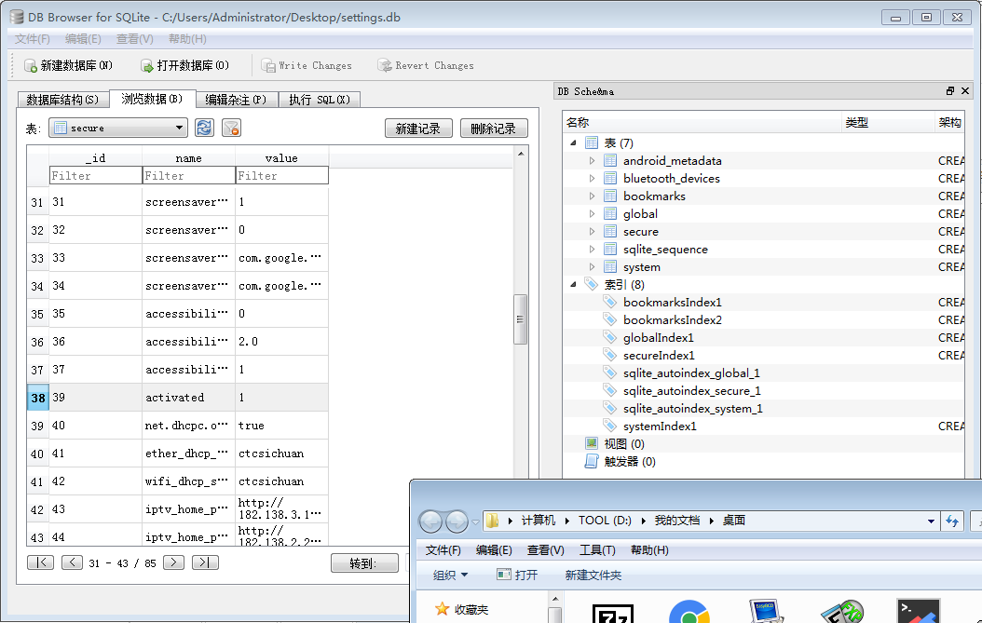Expand the bluetooth_devices table node
Image resolution: width=982 pixels, height=623 pixels.
tap(592, 179)
